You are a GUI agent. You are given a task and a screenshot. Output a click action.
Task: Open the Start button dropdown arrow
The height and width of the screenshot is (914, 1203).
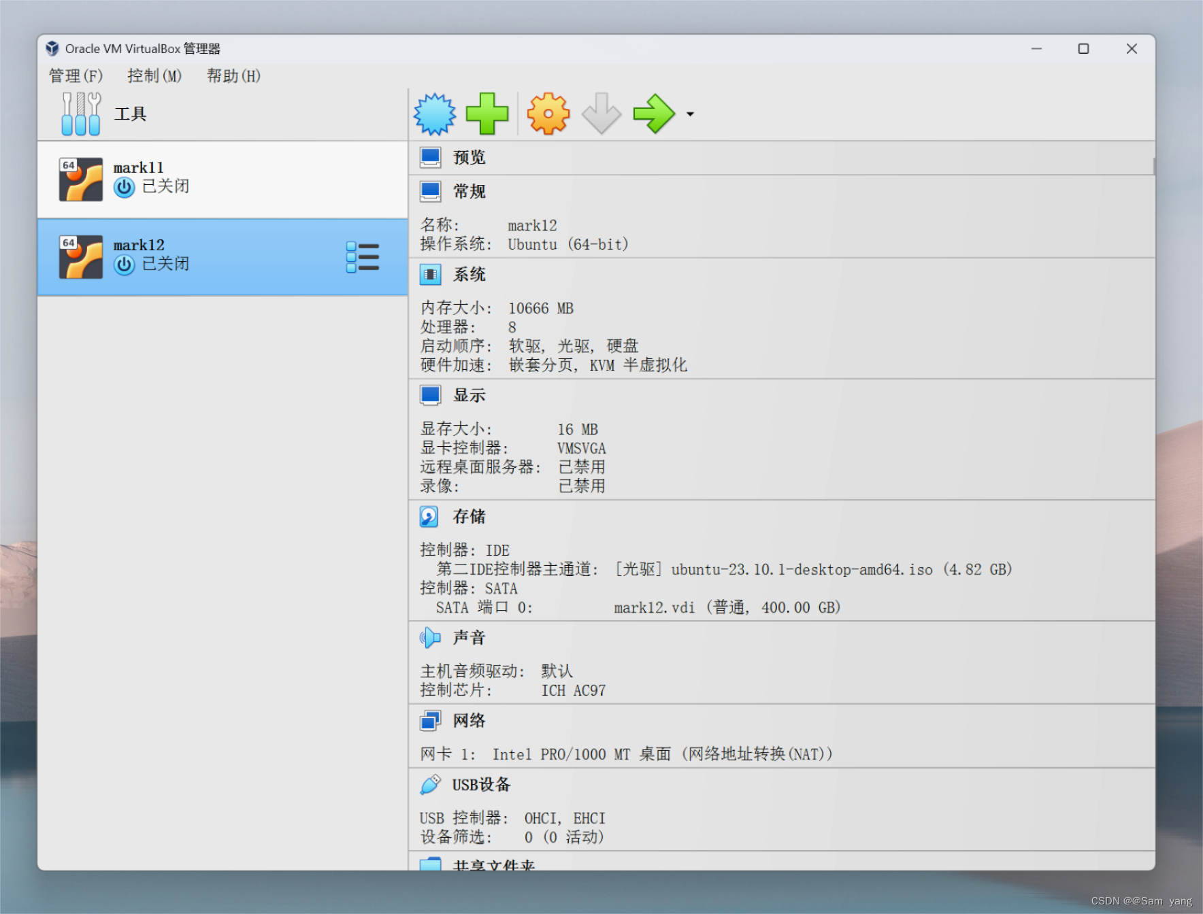pos(690,114)
